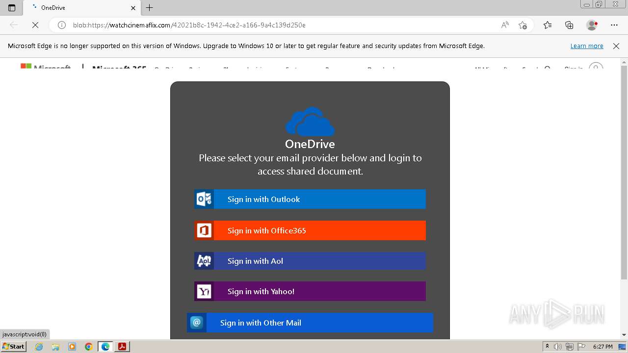Open Read aloud icon
628x353 pixels.
click(505, 25)
